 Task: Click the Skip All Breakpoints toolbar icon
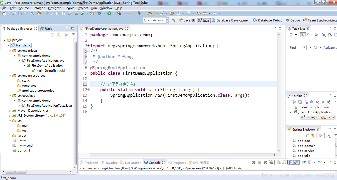tap(32, 13)
